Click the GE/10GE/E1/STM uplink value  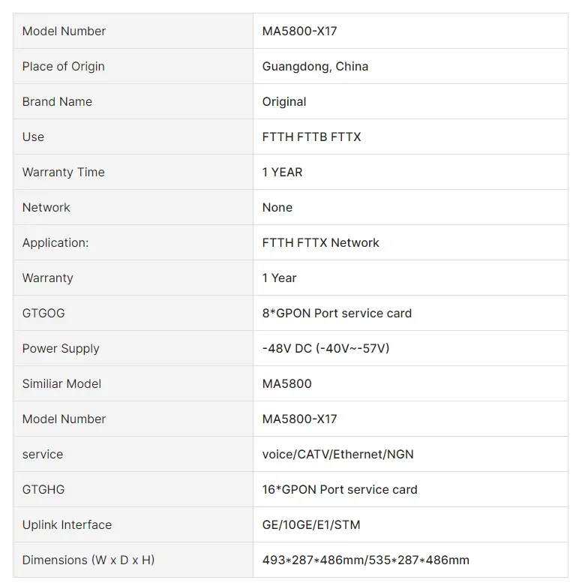coord(311,524)
